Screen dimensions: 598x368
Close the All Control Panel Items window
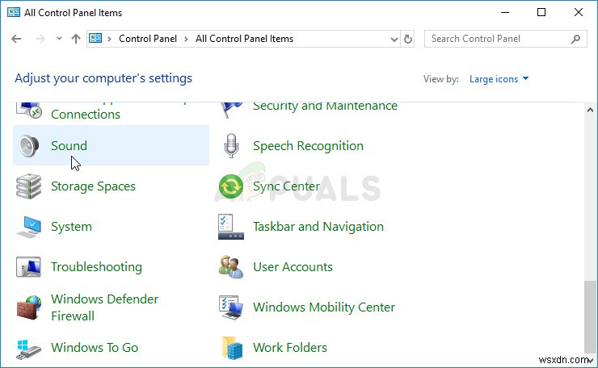click(x=578, y=13)
